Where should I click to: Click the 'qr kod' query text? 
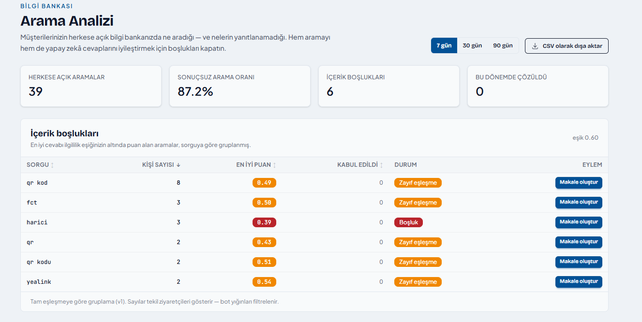37,183
